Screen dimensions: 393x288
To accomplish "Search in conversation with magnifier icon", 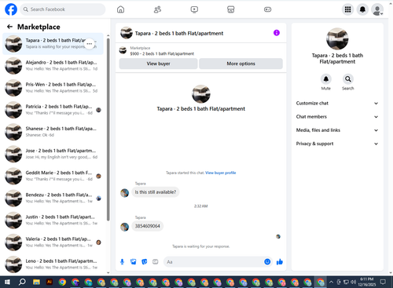I will coord(348,78).
